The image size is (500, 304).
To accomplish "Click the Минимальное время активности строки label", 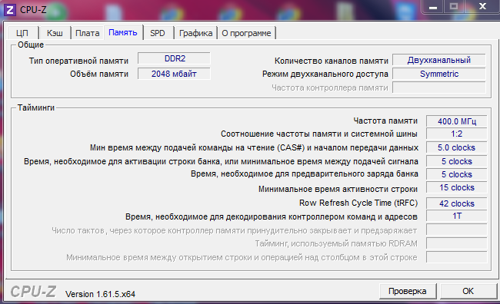I will (x=338, y=189).
